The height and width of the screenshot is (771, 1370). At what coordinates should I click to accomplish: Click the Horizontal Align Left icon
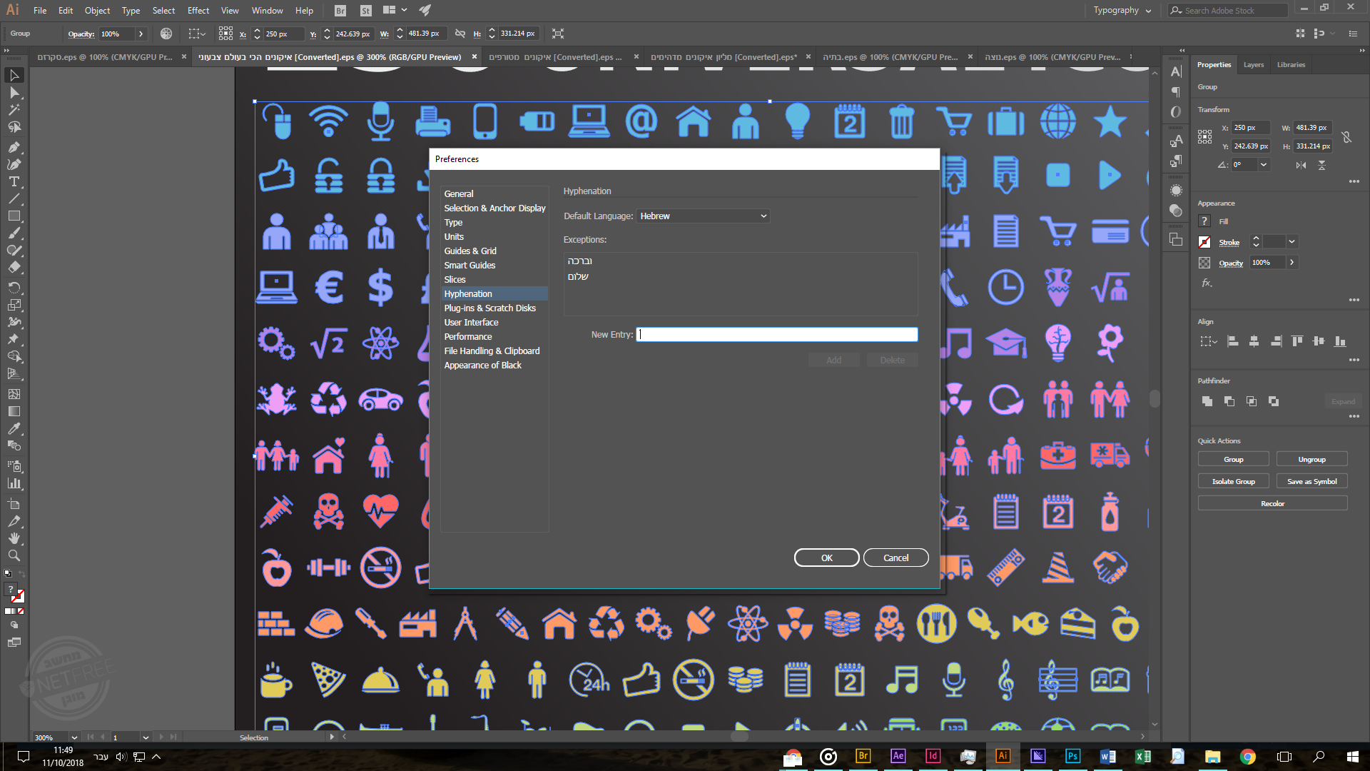pos(1232,342)
